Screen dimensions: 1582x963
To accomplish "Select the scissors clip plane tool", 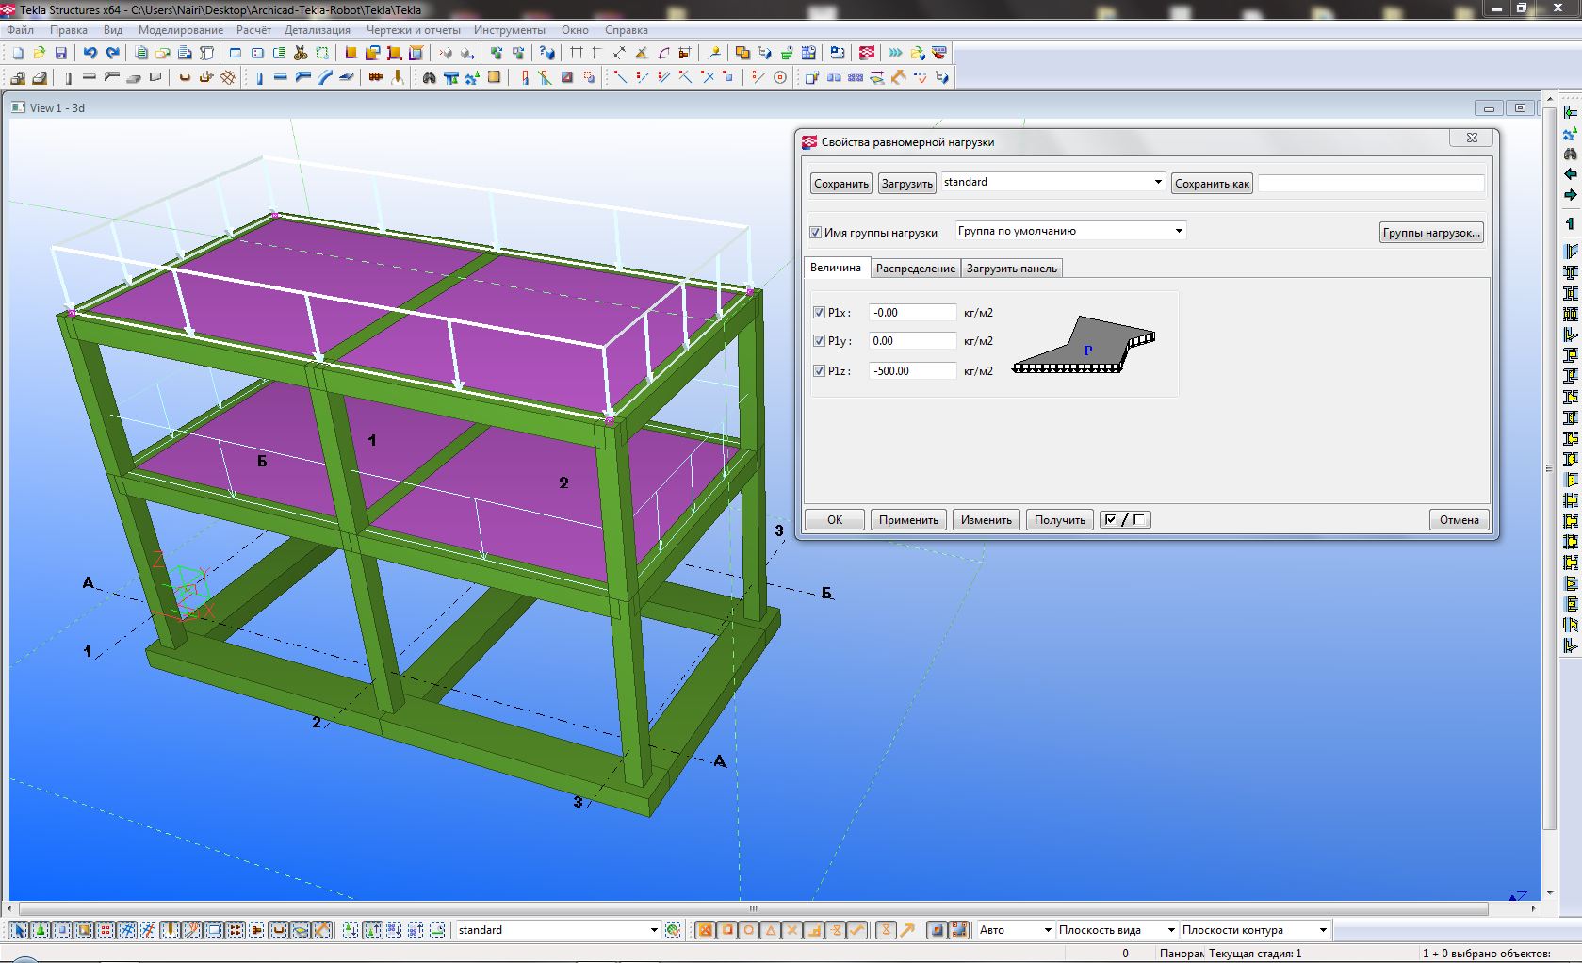I will coord(301,53).
